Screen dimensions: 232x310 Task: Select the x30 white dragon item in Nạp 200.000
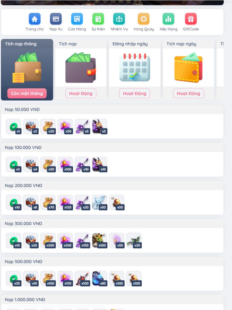99,202
